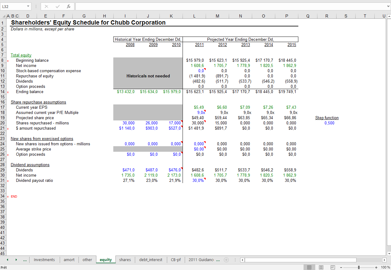Open the debt_interest sheet tab
391x270 pixels.
(151, 260)
